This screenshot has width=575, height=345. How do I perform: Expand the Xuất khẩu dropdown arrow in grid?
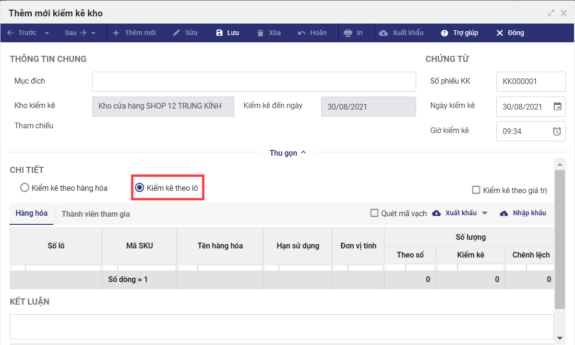(485, 213)
